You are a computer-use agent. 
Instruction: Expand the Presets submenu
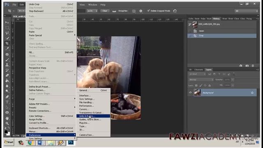point(52,107)
